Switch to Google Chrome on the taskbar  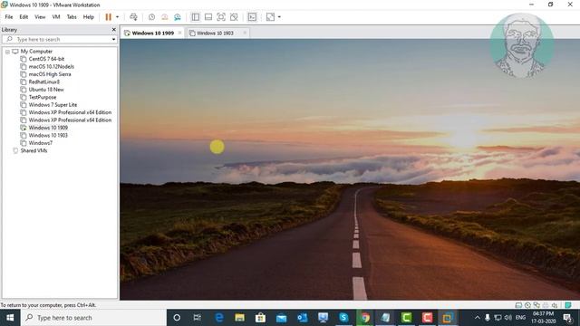(x=364, y=318)
